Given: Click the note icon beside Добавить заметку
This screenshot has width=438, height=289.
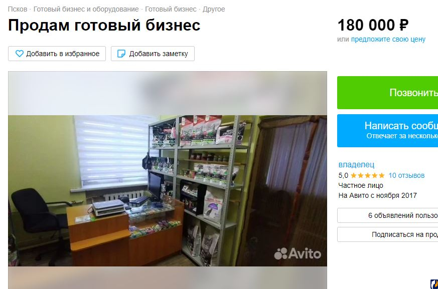Looking at the screenshot, I should pyautogui.click(x=121, y=54).
